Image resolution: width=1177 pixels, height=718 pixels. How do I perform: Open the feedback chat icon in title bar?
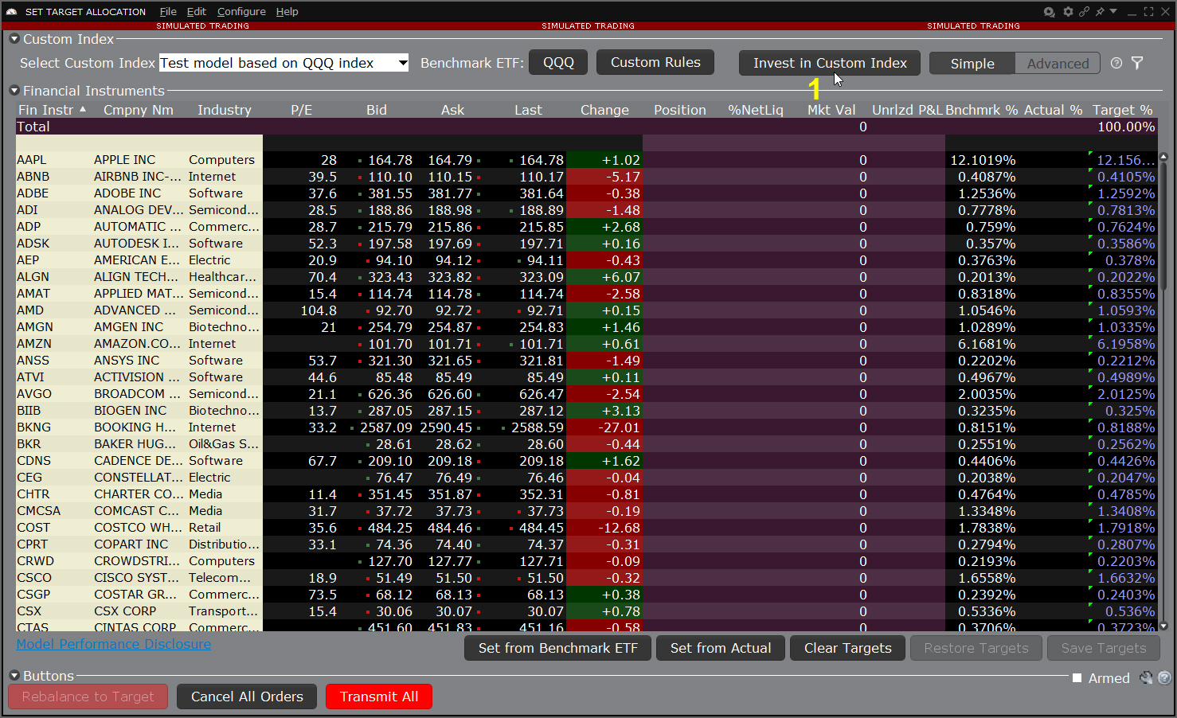click(1049, 12)
